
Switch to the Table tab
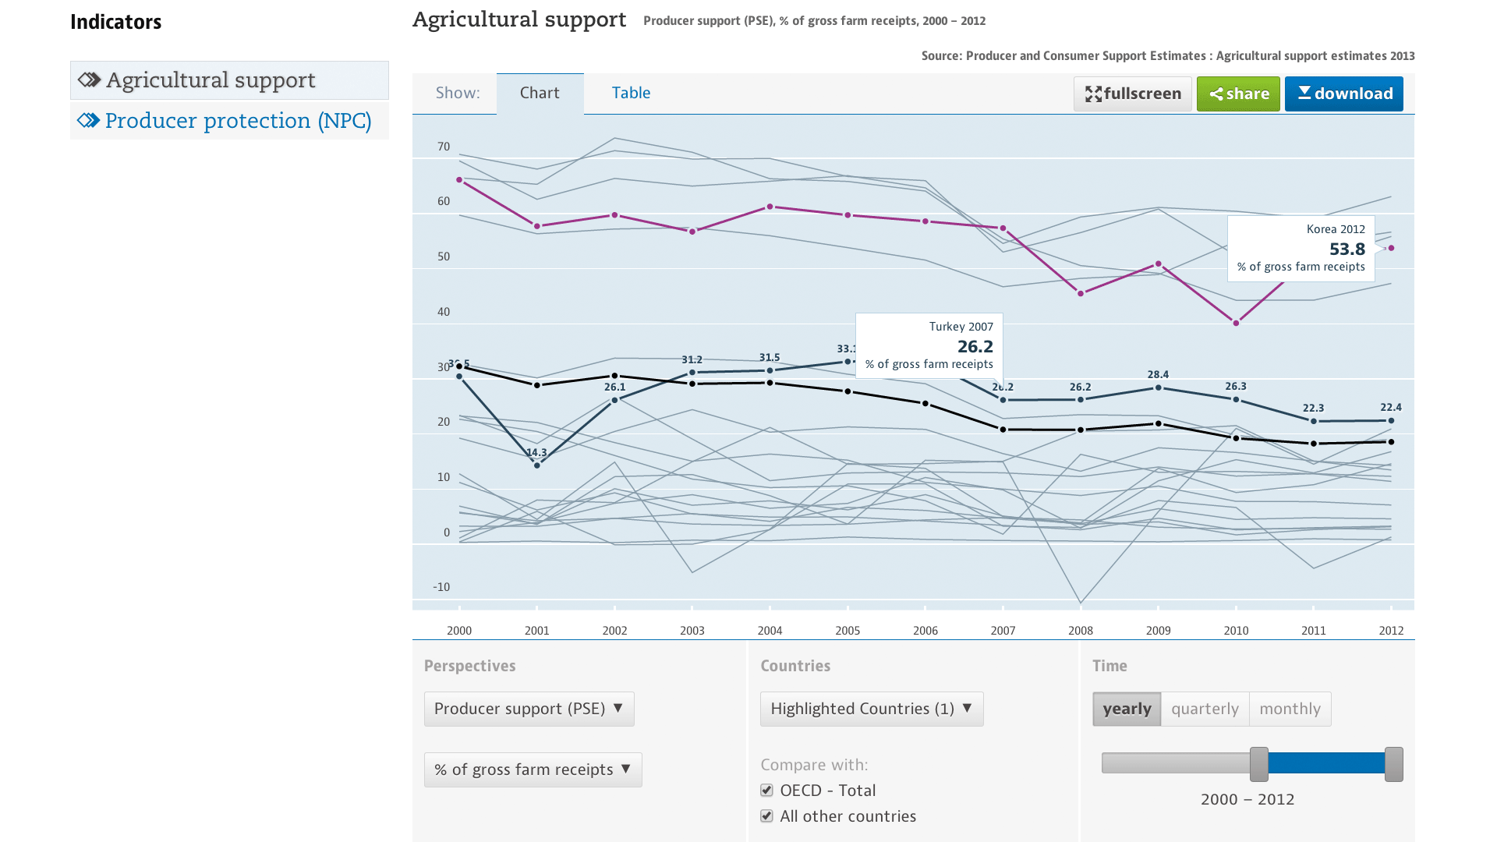[631, 93]
